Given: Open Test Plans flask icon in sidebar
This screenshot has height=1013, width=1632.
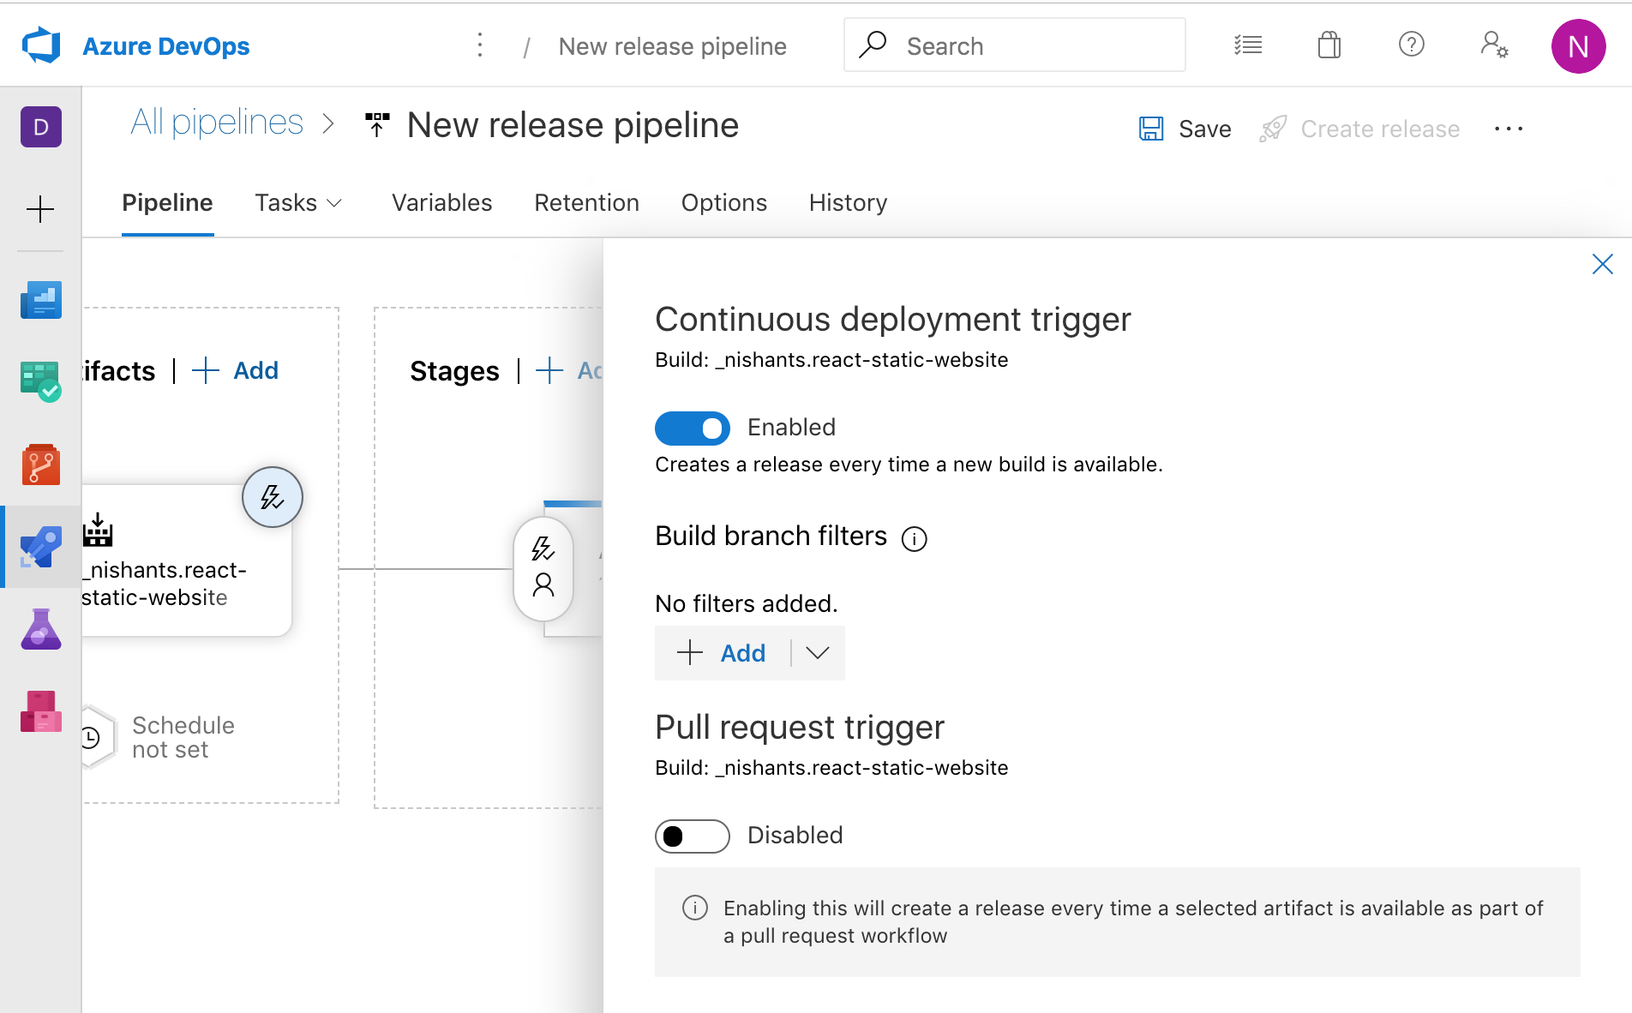Looking at the screenshot, I should click(x=41, y=629).
